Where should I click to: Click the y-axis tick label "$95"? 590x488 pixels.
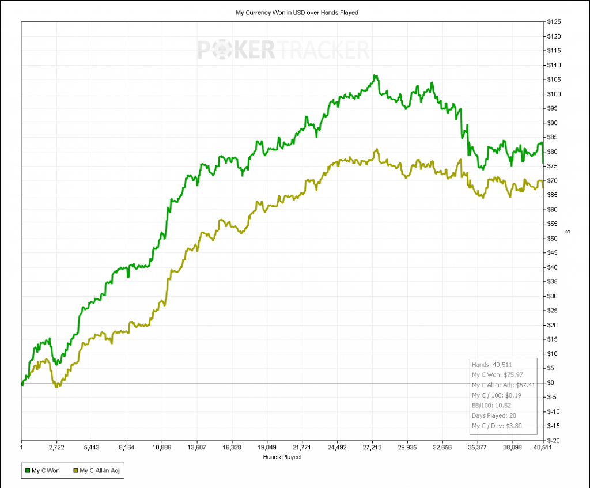[553, 108]
